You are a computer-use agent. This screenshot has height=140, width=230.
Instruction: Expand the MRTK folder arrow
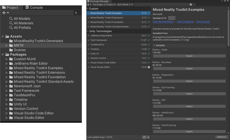6,45
